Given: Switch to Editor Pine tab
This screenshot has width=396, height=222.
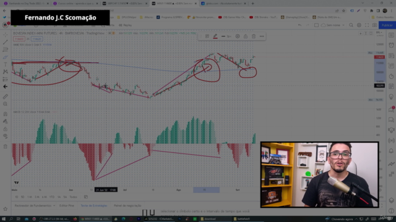Looking at the screenshot, I should pyautogui.click(x=67, y=205).
